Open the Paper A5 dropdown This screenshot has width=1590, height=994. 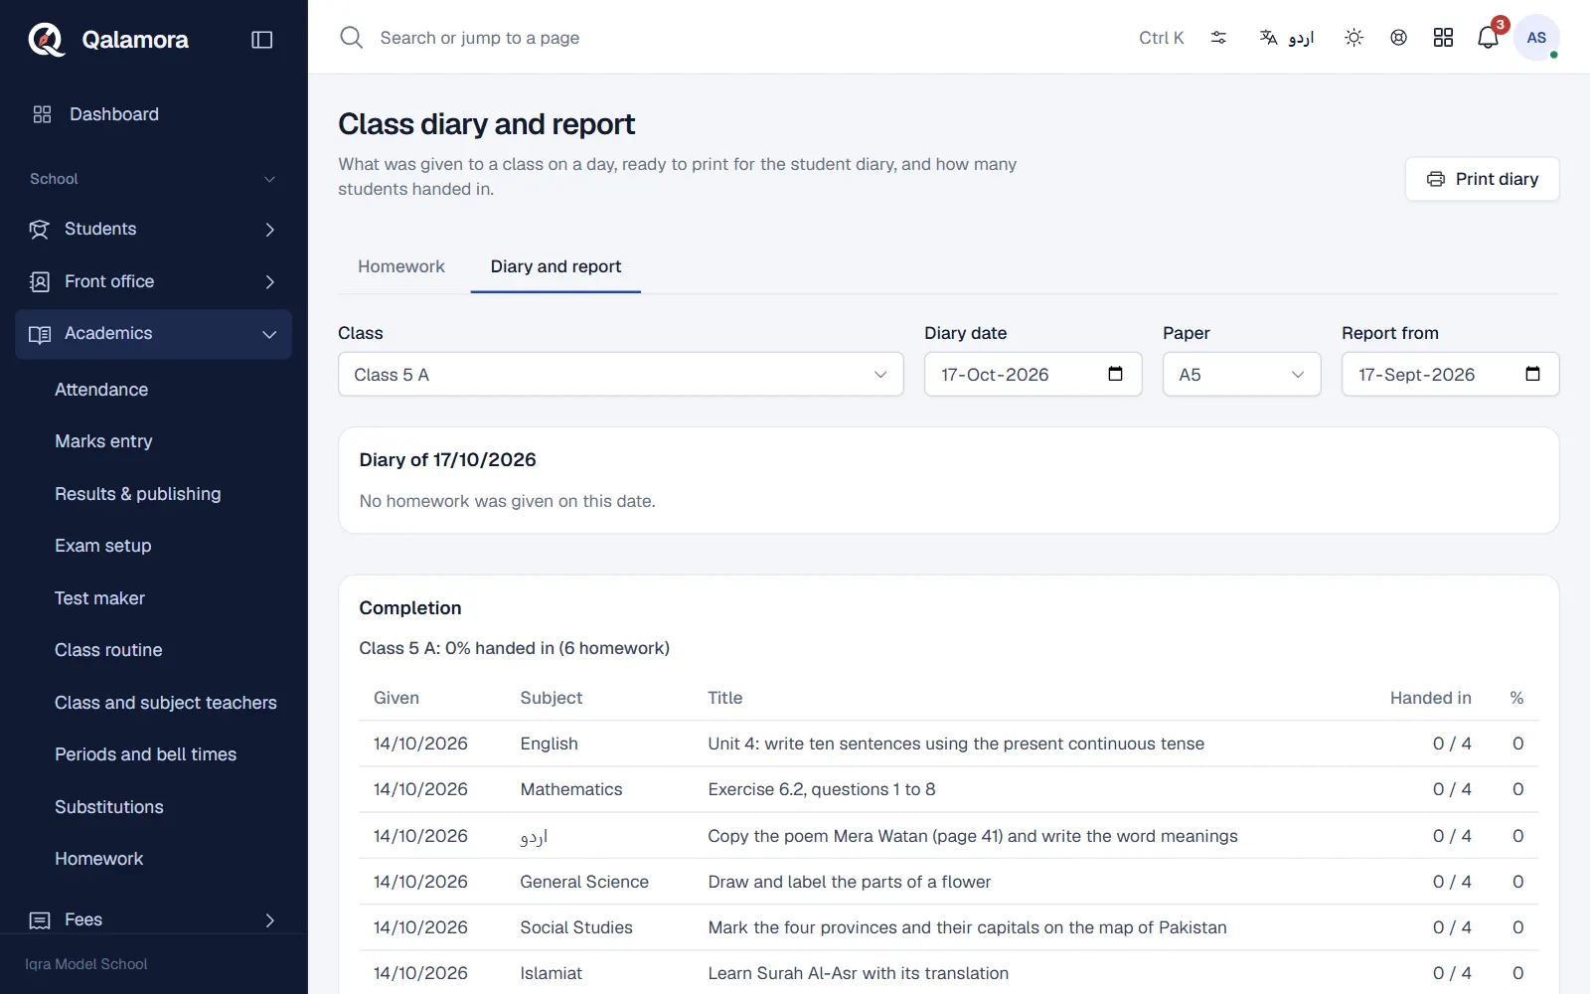click(x=1241, y=375)
